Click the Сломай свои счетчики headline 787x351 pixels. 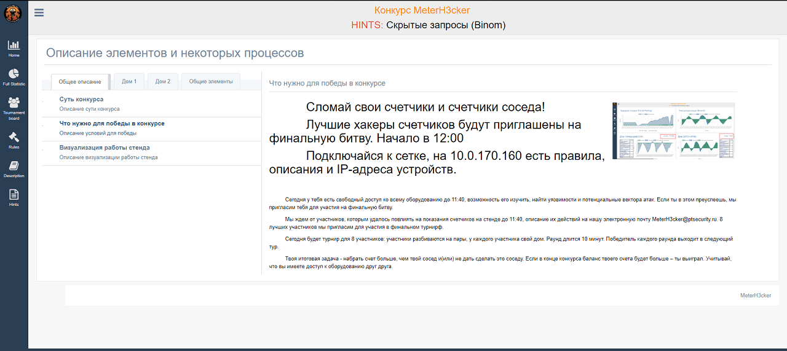pyautogui.click(x=425, y=106)
